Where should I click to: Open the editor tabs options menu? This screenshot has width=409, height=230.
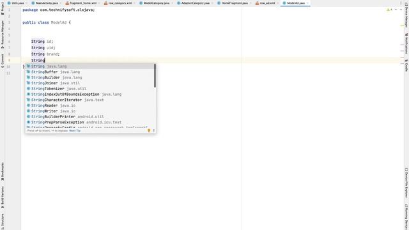coord(401,3)
